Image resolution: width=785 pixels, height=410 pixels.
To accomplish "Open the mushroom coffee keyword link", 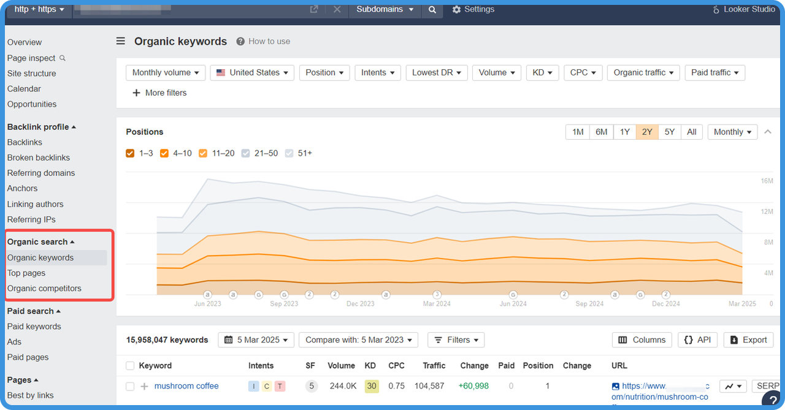I will click(x=186, y=386).
